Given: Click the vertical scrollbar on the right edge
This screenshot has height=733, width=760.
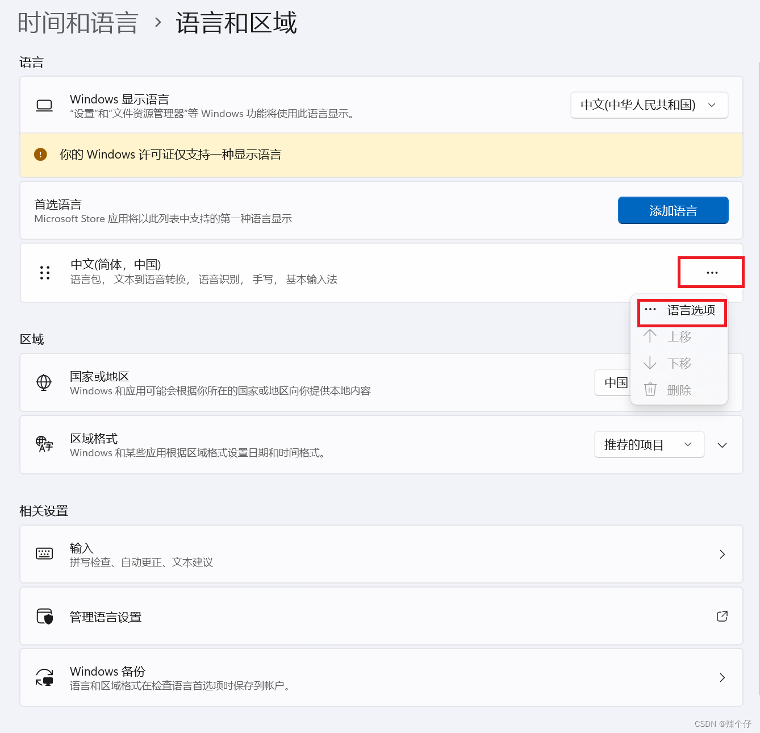Looking at the screenshot, I should click(758, 378).
